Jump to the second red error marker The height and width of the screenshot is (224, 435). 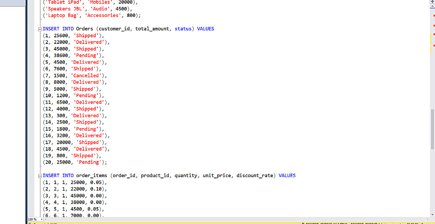(433, 26)
